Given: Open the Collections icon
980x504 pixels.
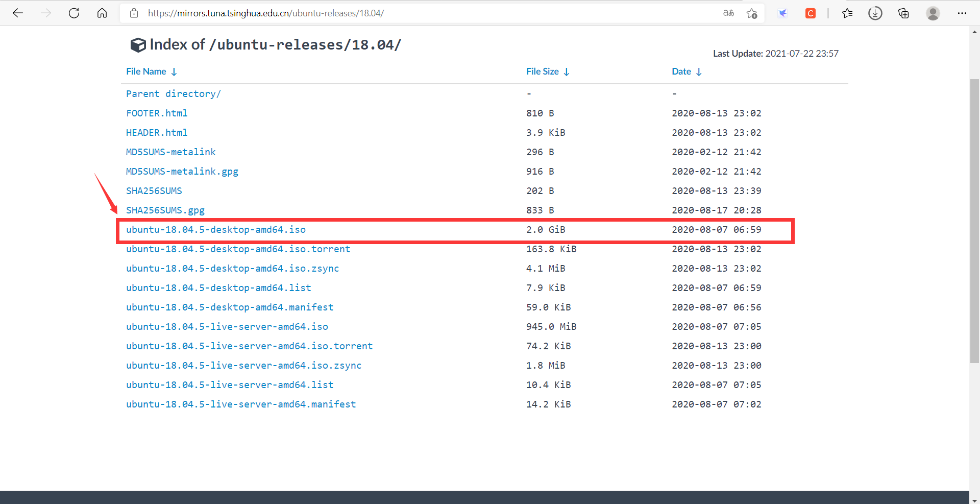Looking at the screenshot, I should pos(903,13).
